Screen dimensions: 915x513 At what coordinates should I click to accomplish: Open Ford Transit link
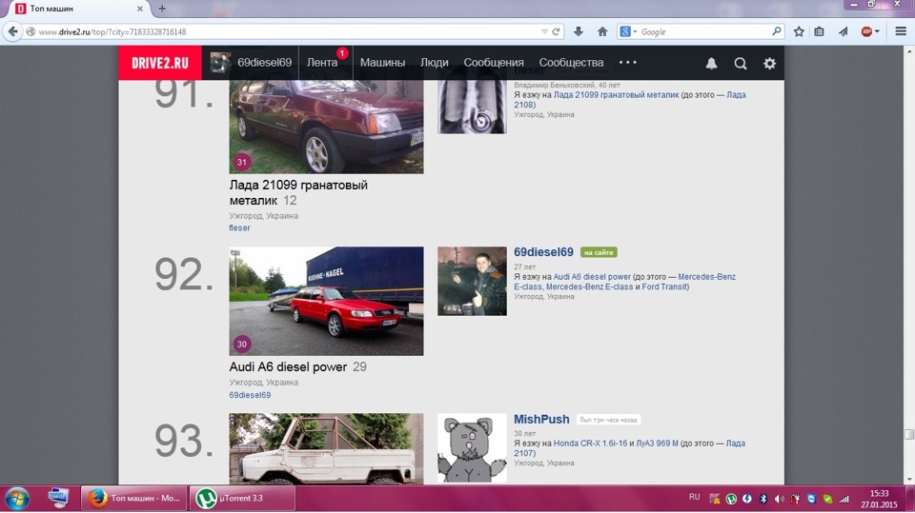pyautogui.click(x=665, y=286)
